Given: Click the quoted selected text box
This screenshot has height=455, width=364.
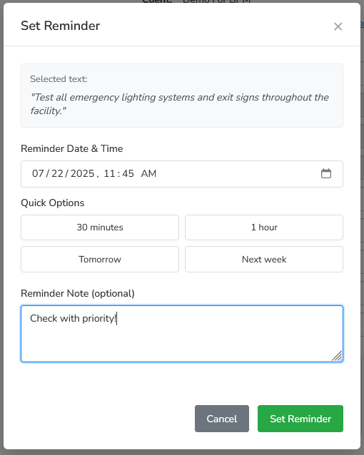Looking at the screenshot, I should [x=182, y=96].
